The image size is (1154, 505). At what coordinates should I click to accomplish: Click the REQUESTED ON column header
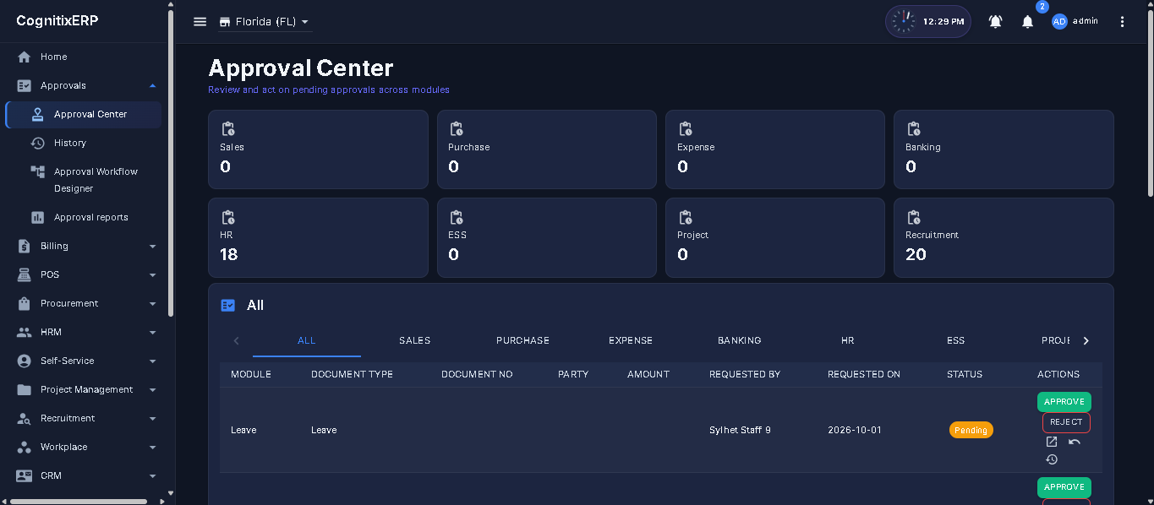[864, 374]
